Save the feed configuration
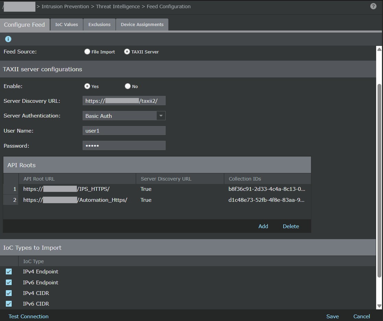This screenshot has width=383, height=321. tap(333, 316)
